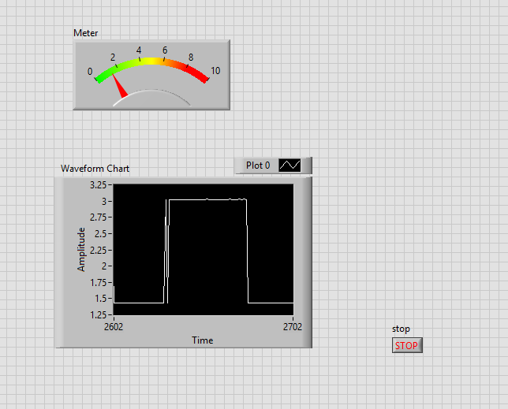Screen dimensions: 508x409
Task: Click the red meter needle
Action: (121, 88)
